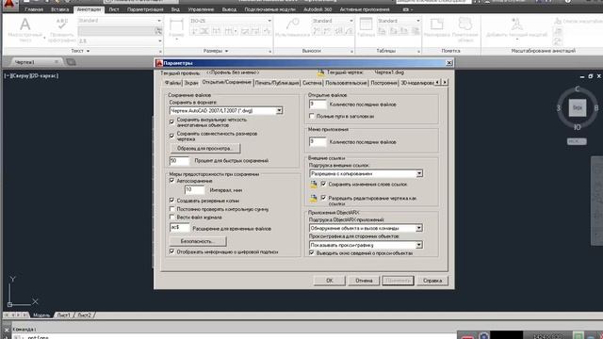Click icon beside Сохранять изменения слоев ссылок

[x=314, y=185]
